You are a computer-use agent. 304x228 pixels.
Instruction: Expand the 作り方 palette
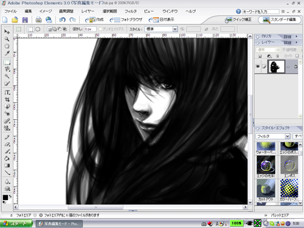coord(258,36)
